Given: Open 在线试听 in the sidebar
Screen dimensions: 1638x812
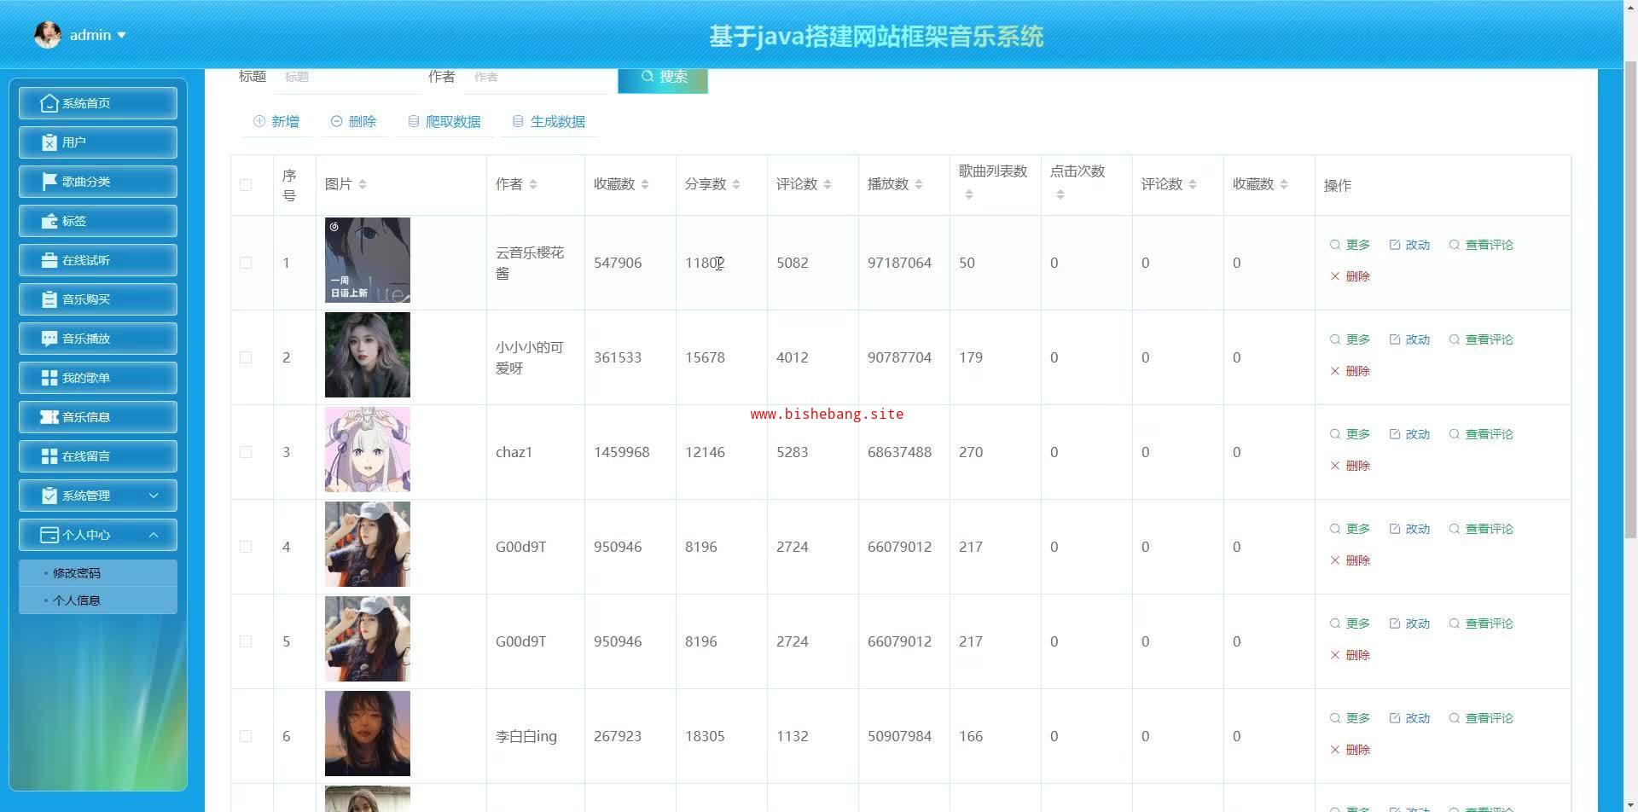Looking at the screenshot, I should pos(98,260).
